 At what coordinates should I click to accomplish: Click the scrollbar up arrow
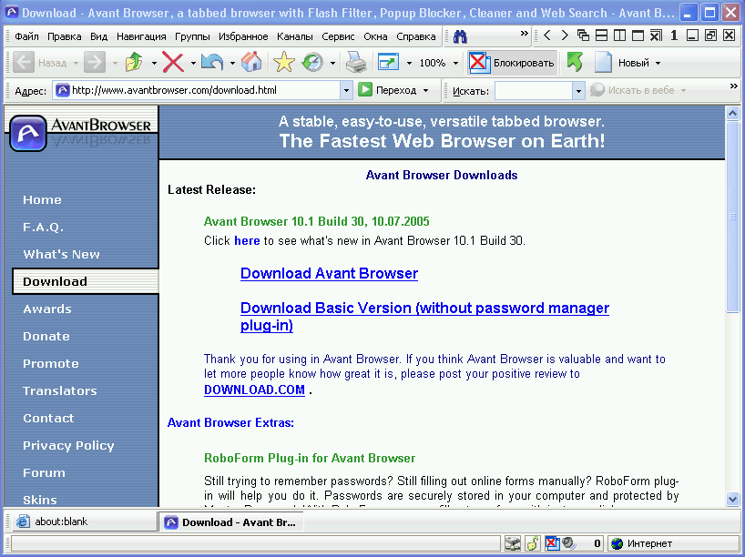[x=732, y=114]
